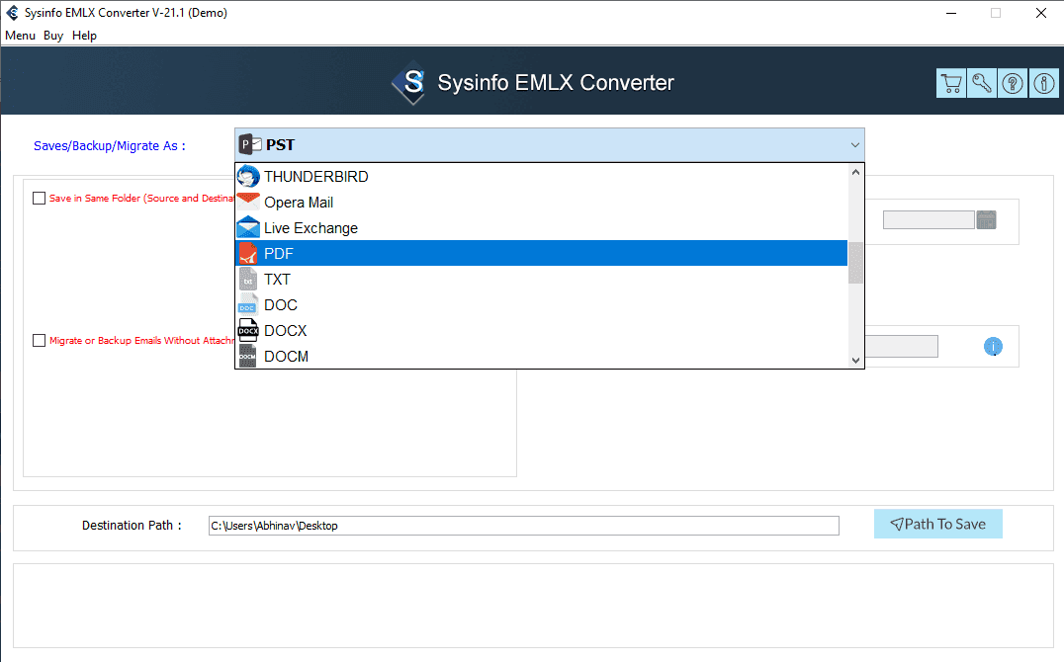The height and width of the screenshot is (662, 1064).
Task: Click the app icon in title bar
Action: (x=12, y=13)
